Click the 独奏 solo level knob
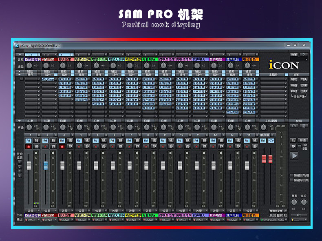 [294, 202]
